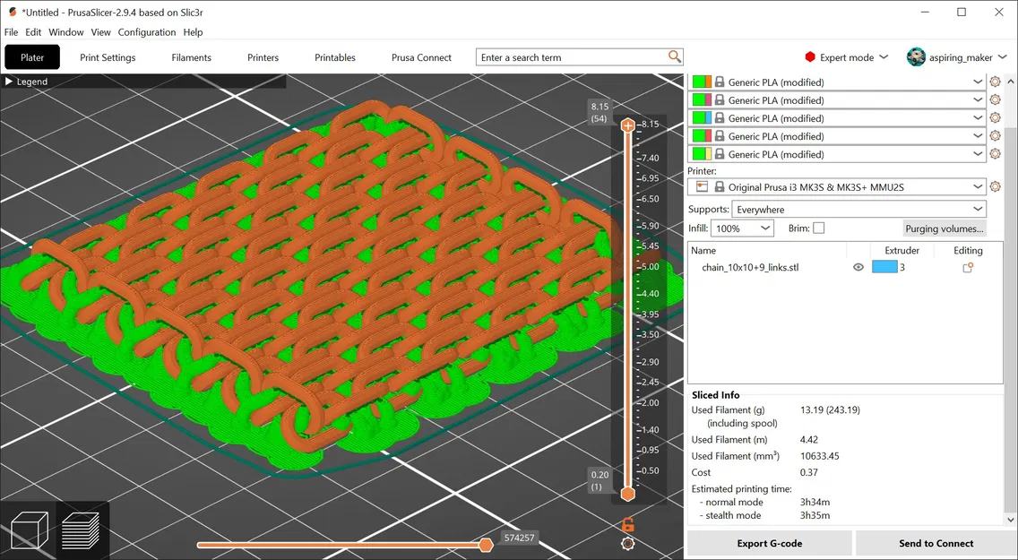Image resolution: width=1018 pixels, height=560 pixels.
Task: Click the blue extruder 3 color swatch
Action: [x=884, y=267]
